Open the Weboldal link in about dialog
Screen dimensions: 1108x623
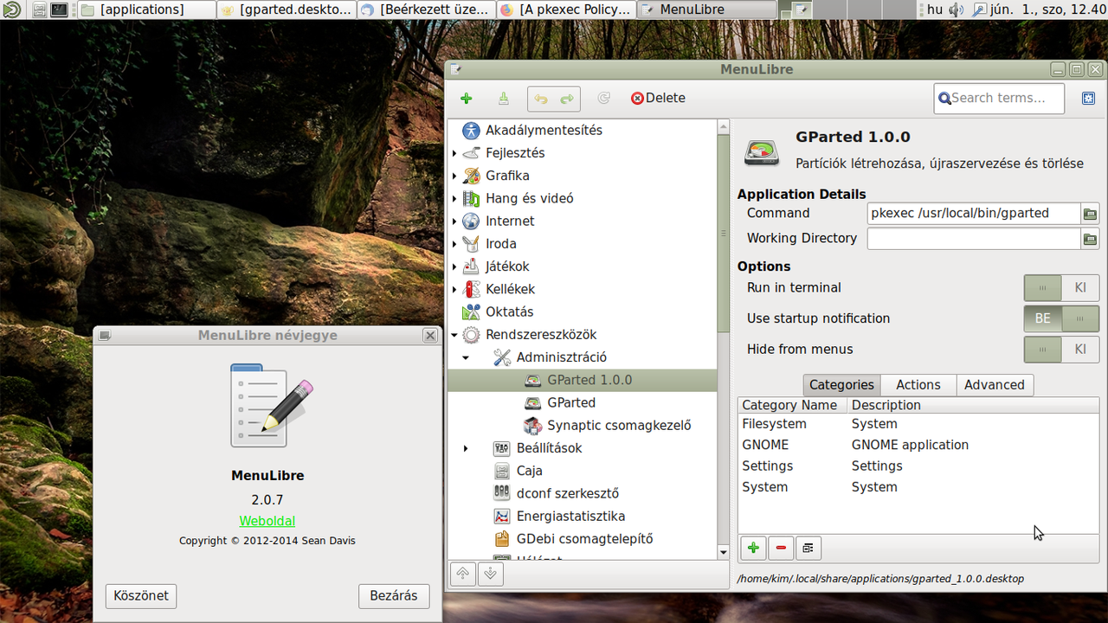tap(267, 521)
